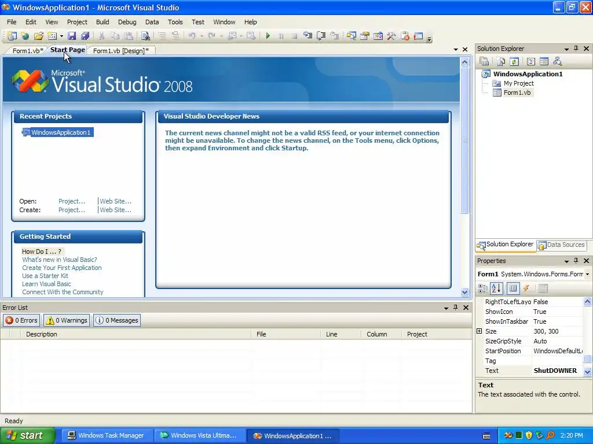The image size is (593, 444).
Task: Open toolbar options overflow dropdown
Action: pyautogui.click(x=429, y=39)
